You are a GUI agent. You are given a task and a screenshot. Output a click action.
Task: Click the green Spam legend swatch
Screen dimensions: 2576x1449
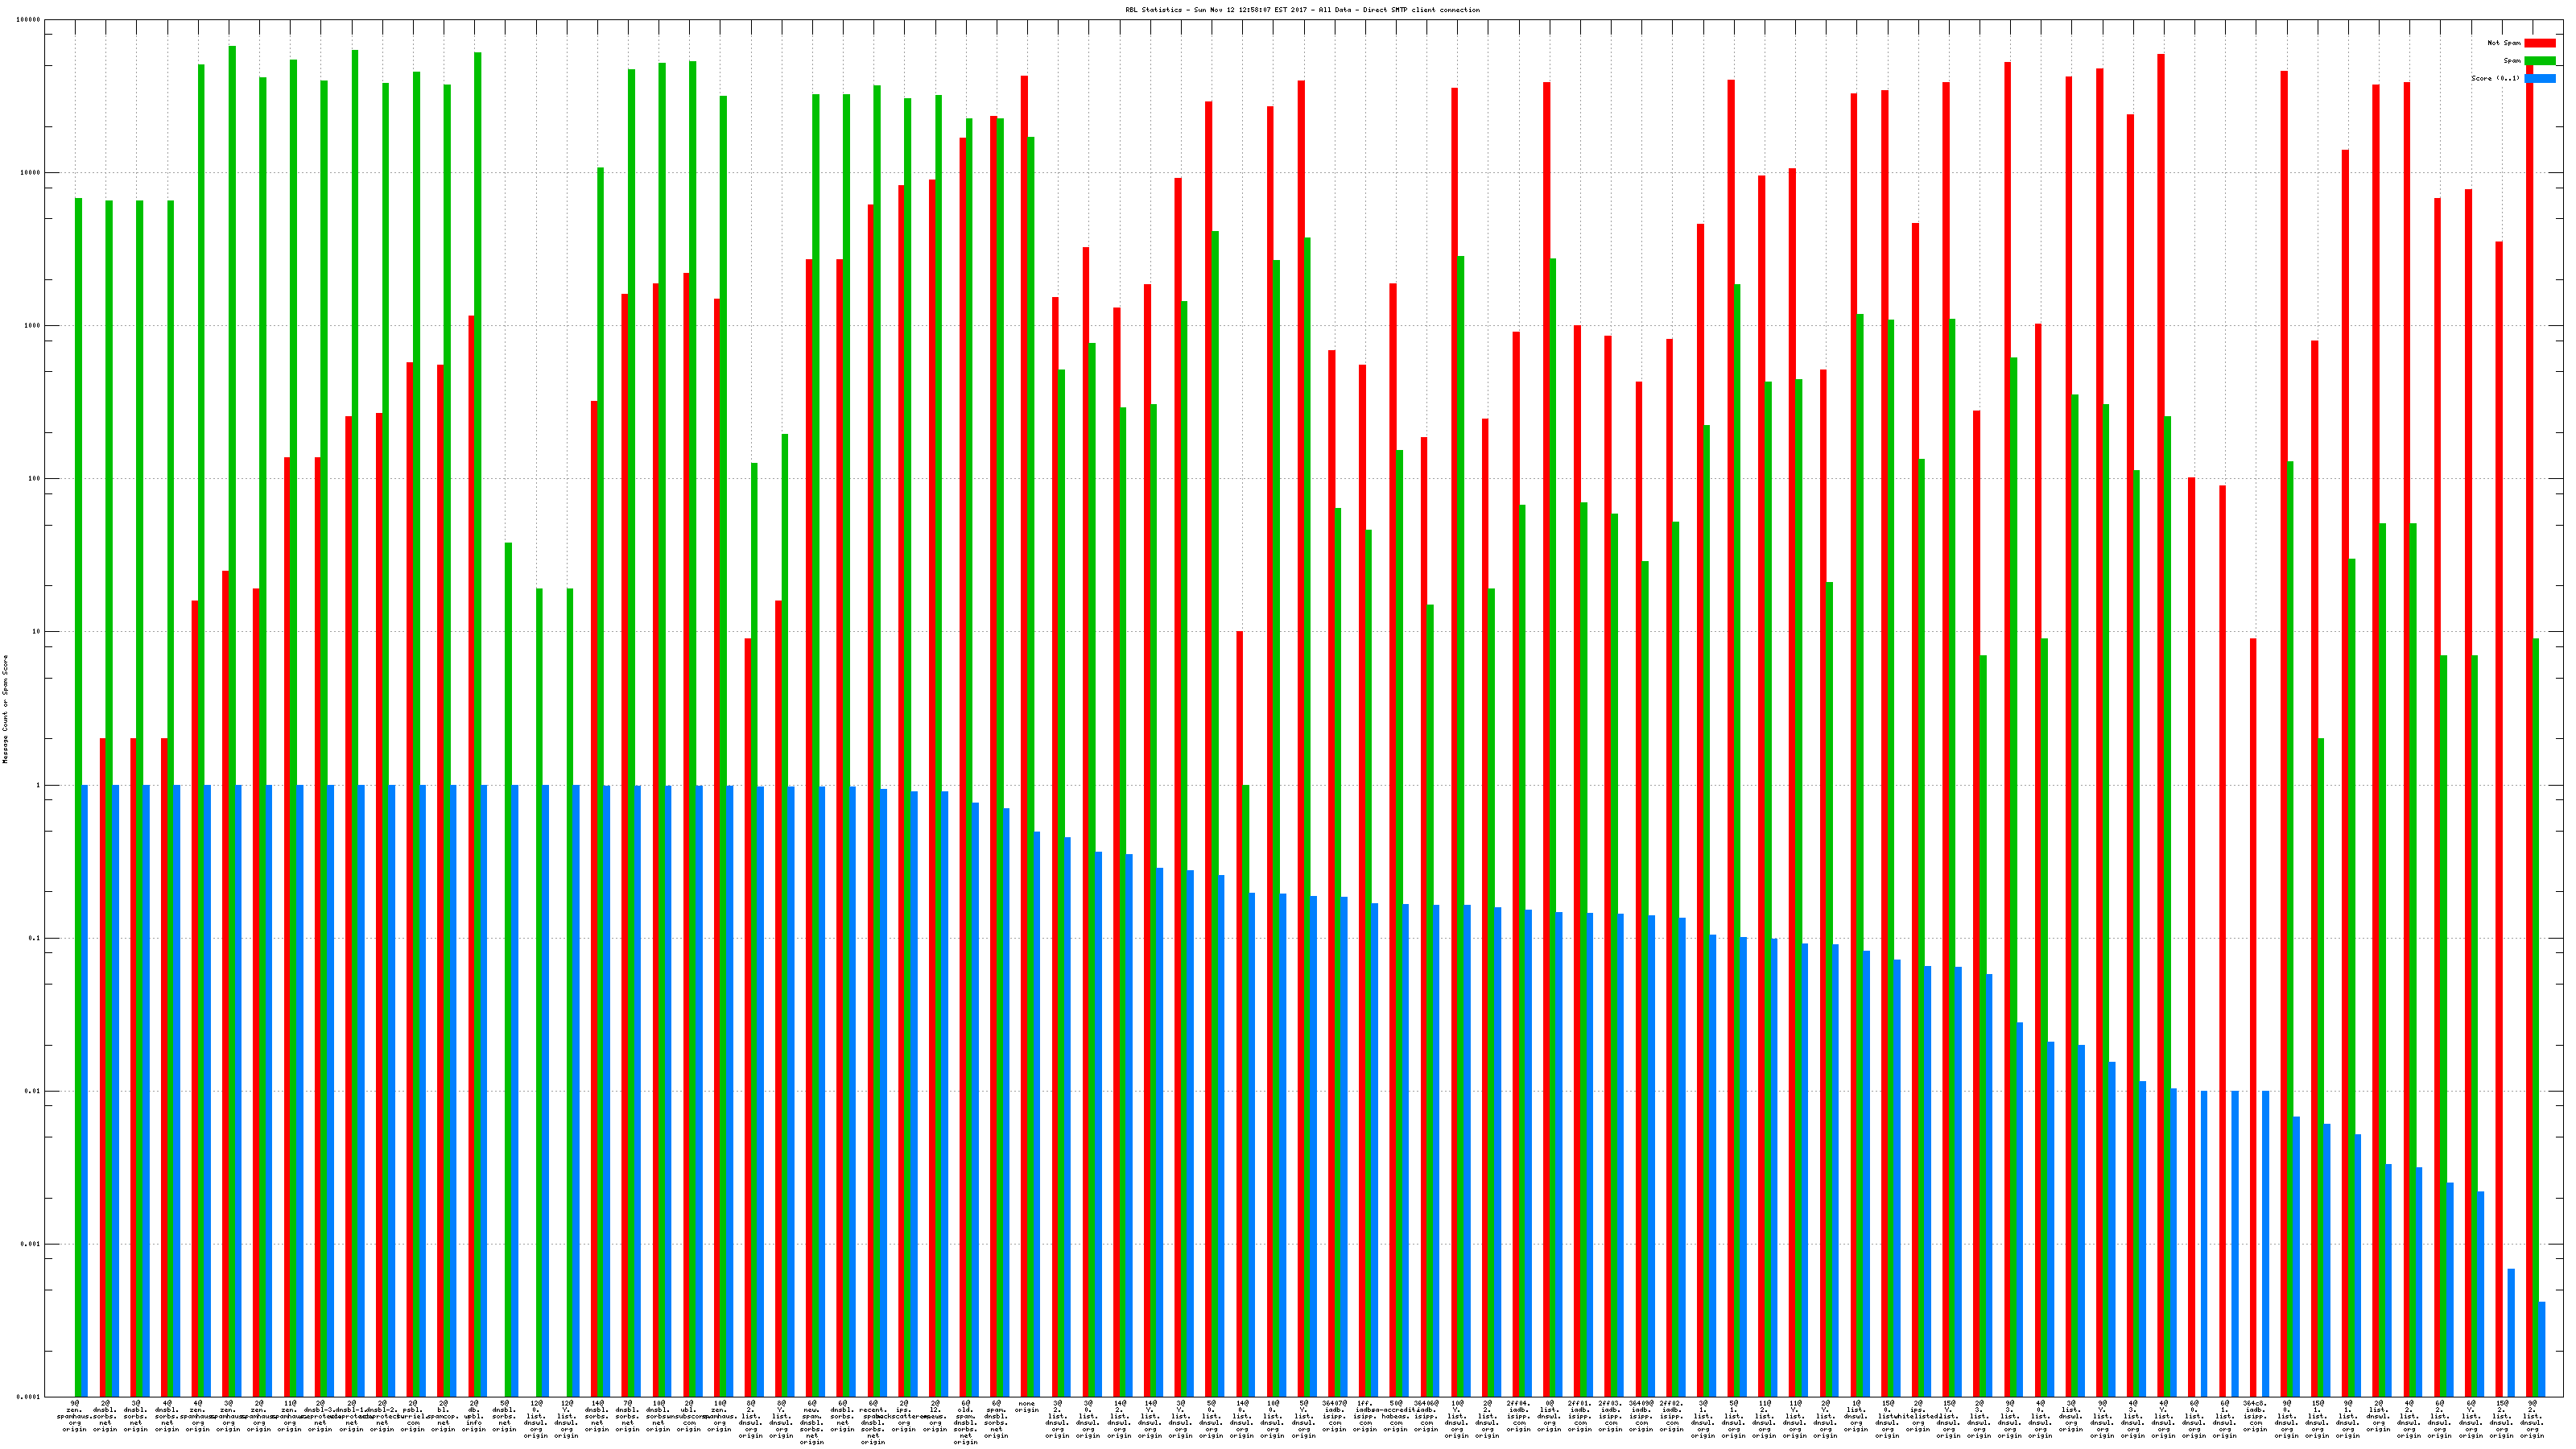pos(2539,61)
